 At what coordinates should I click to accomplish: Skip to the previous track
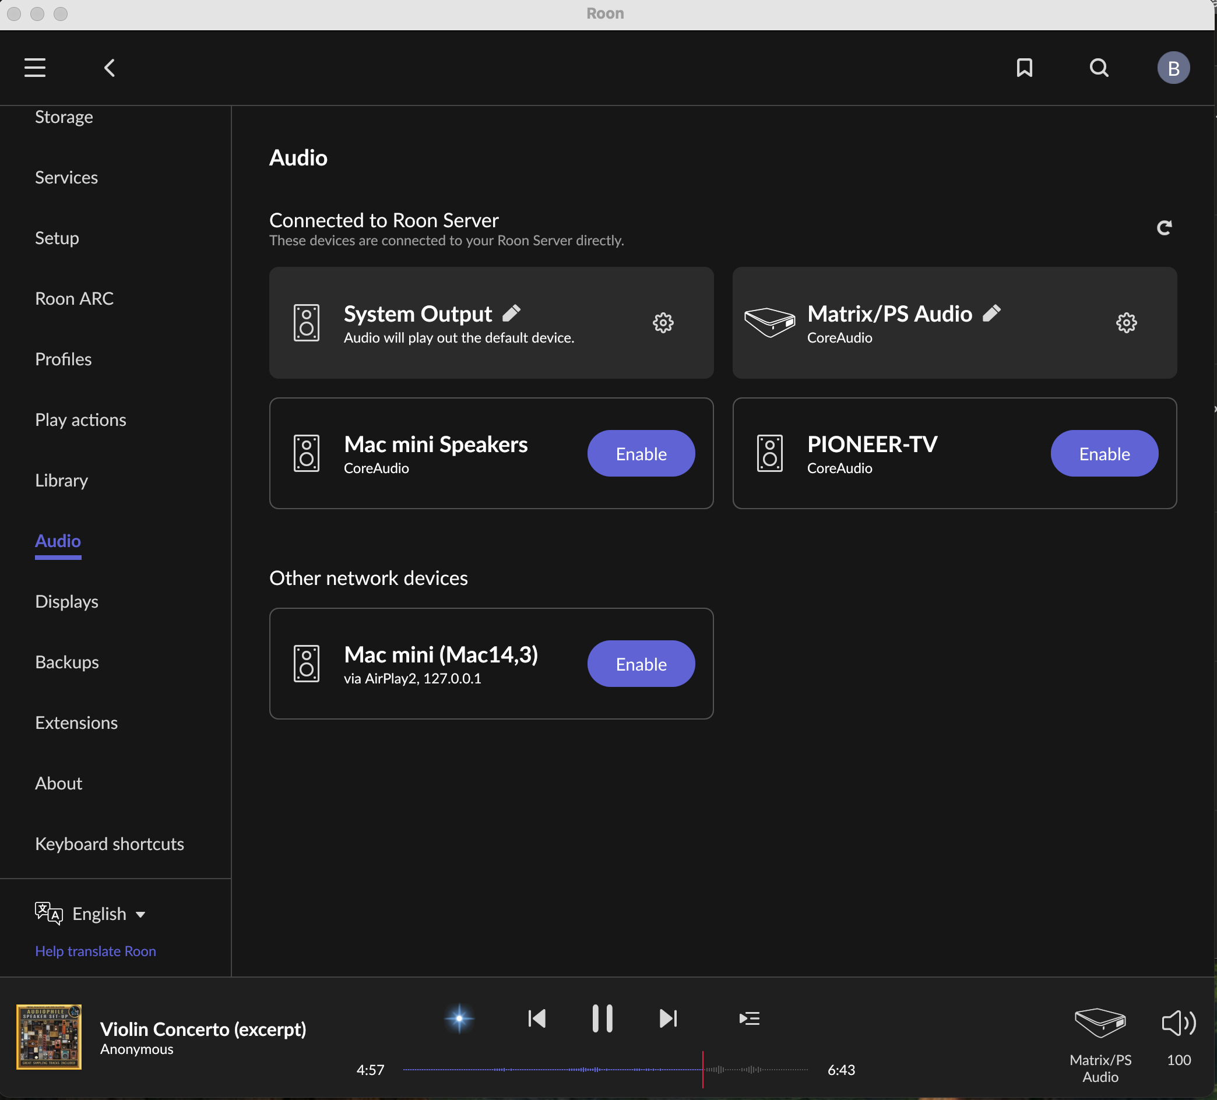point(537,1018)
